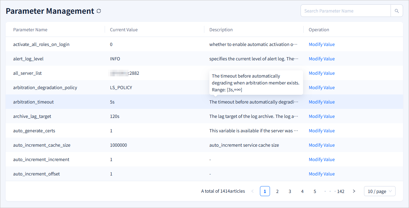Image resolution: width=409 pixels, height=208 pixels.
Task: Select page 2 in pagination
Action: tap(277, 191)
